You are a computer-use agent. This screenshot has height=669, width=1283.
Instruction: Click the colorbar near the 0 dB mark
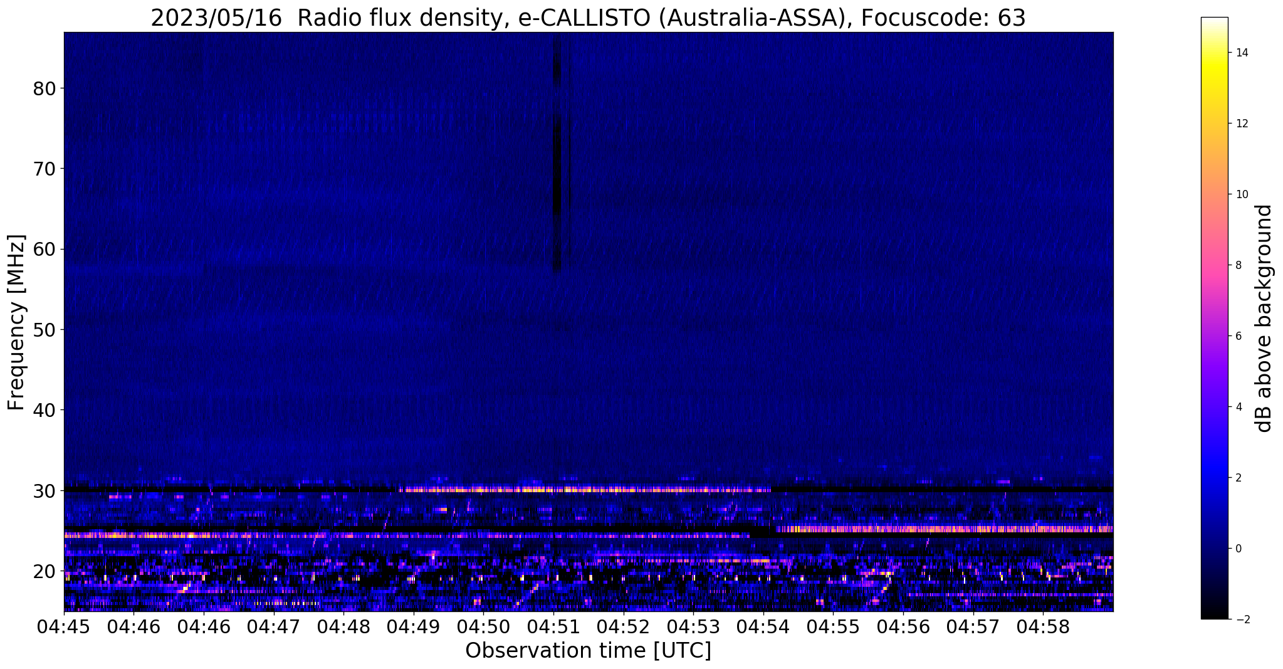point(1214,549)
